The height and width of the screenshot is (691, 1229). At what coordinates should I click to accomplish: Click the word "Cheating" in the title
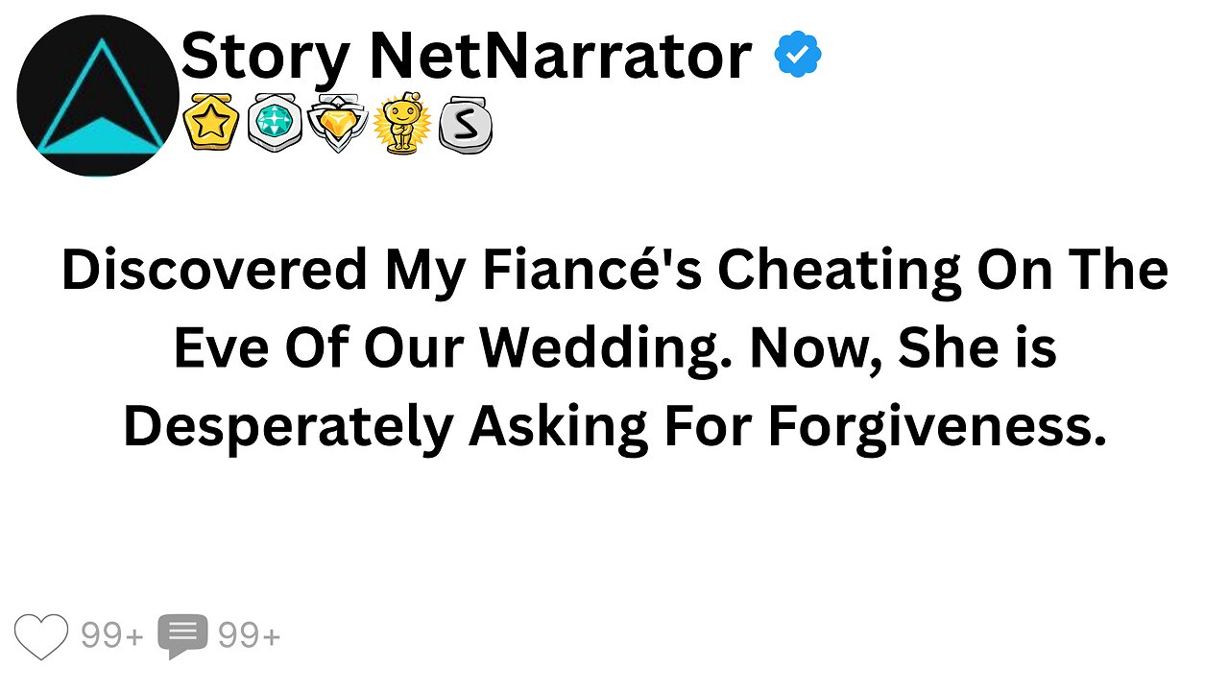(837, 272)
